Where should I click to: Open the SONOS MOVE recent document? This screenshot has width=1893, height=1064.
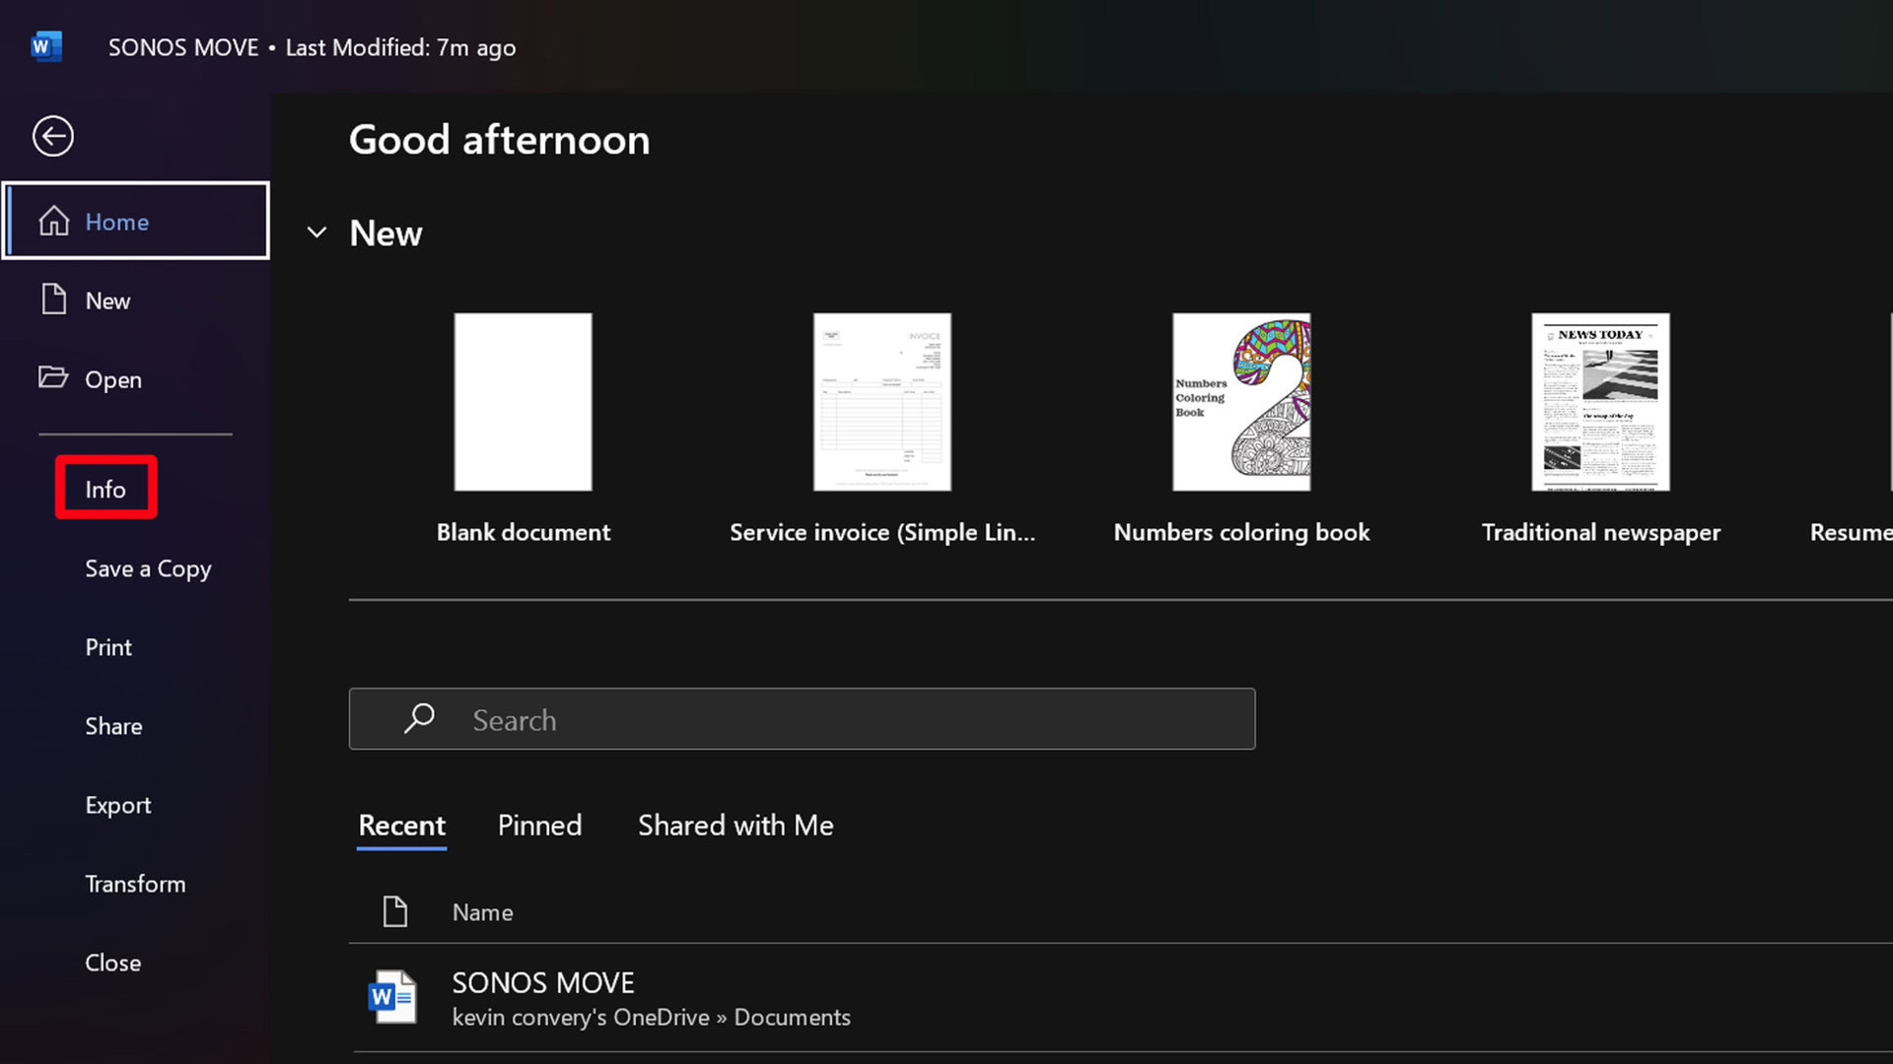coord(1122,997)
